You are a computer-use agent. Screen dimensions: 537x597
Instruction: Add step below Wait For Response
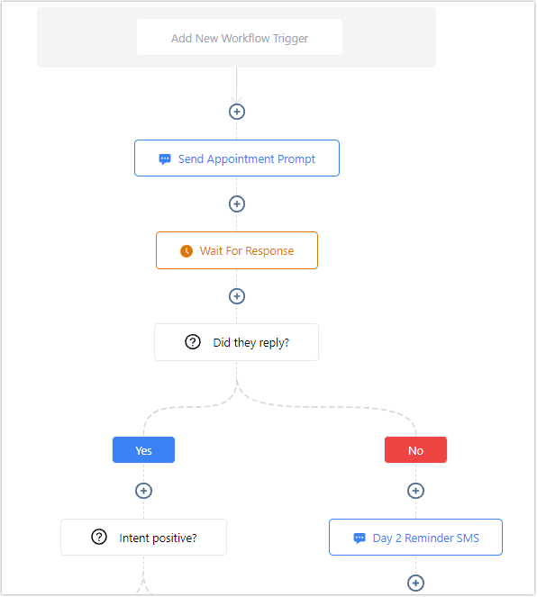coord(236,296)
